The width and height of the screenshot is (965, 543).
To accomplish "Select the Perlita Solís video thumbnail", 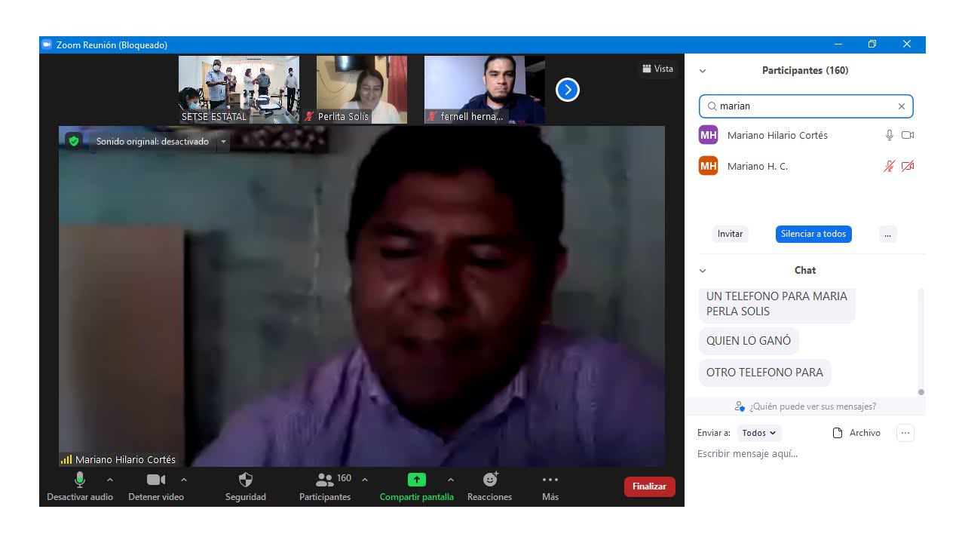I will point(362,90).
